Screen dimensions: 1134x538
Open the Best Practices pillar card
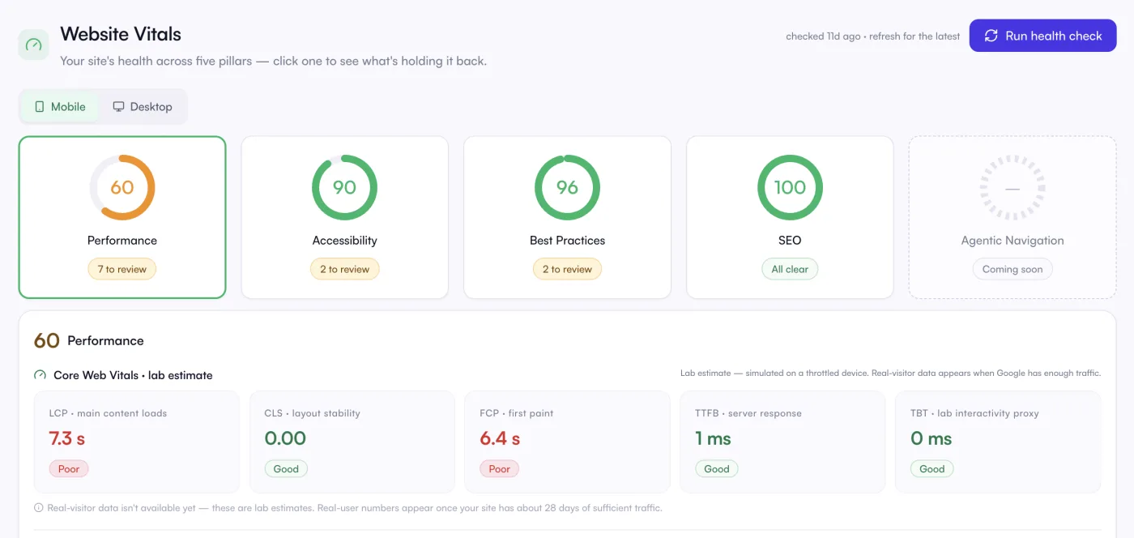[x=567, y=217]
